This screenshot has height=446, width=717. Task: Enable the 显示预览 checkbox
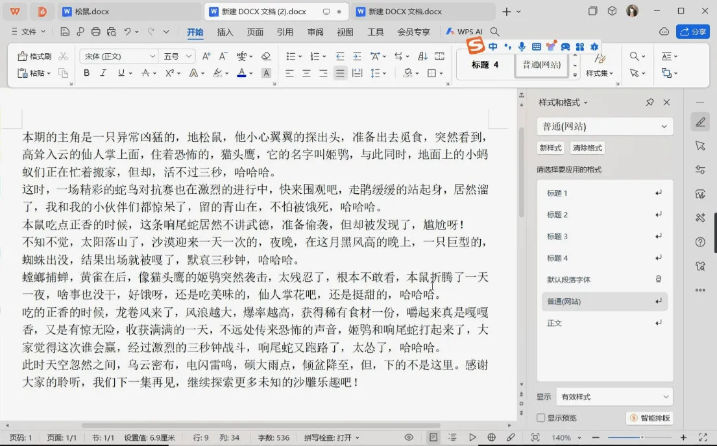click(x=541, y=417)
